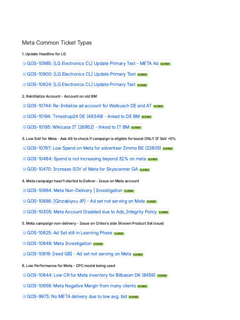Click task-type icon beside GOS-10964
This screenshot has width=240, height=320.
point(25,190)
